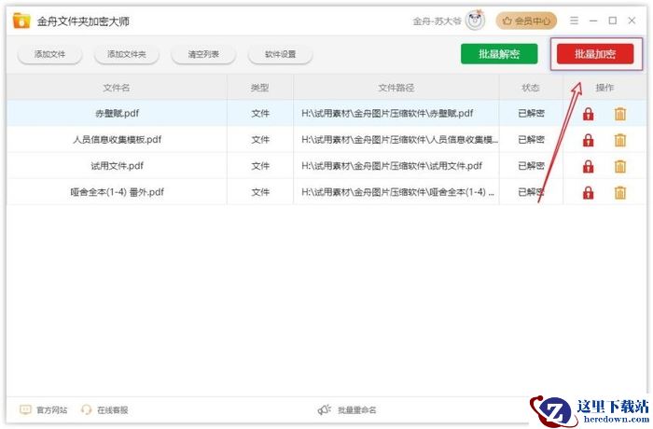Open 软件设置 settings
The height and width of the screenshot is (429, 653).
coord(280,54)
